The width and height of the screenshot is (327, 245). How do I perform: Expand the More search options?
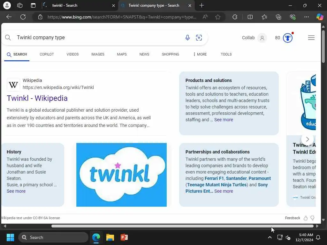pos(200,54)
